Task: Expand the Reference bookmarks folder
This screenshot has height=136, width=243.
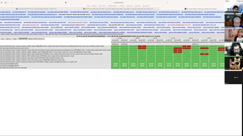Action: 130,6
